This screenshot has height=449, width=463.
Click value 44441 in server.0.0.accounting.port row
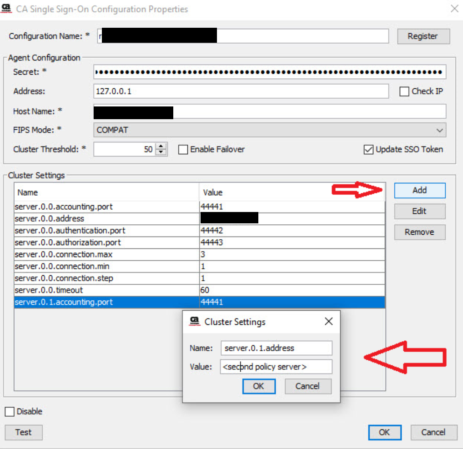click(x=212, y=207)
